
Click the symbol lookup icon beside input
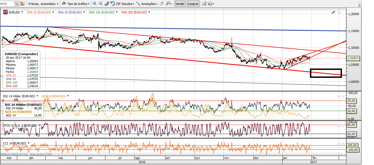(17, 4)
